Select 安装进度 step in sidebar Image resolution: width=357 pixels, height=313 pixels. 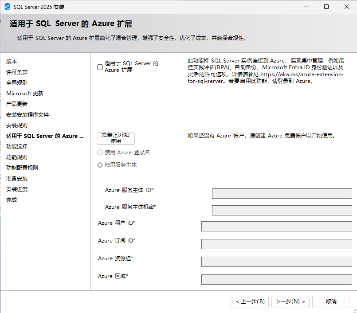[x=17, y=189]
